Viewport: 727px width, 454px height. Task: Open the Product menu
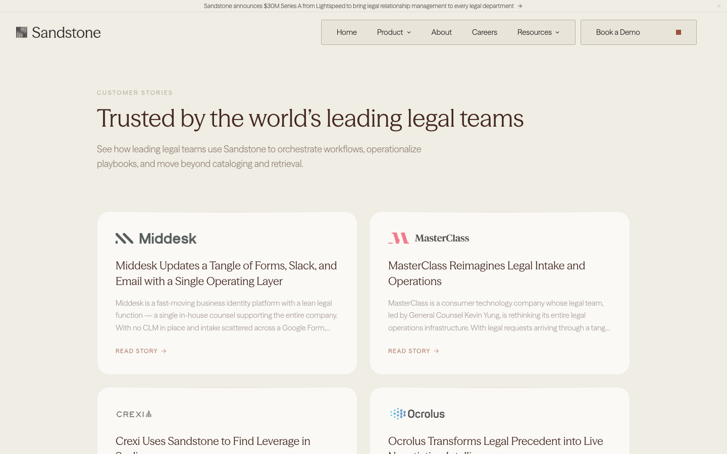[394, 32]
